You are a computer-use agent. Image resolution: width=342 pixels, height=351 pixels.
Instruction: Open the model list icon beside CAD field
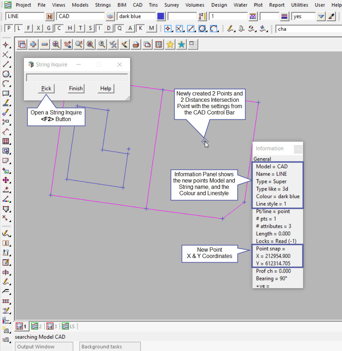(110, 16)
